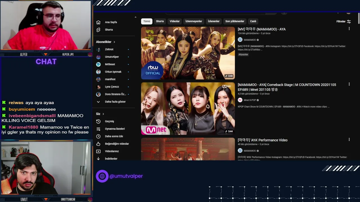
Task: Expand the Siz section chevron
Action: [103, 114]
